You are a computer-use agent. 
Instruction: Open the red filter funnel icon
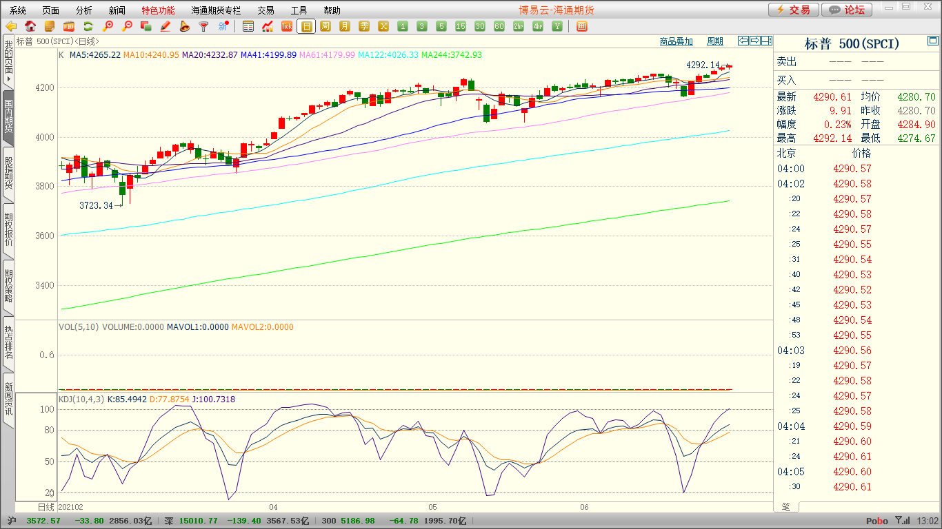click(x=203, y=27)
